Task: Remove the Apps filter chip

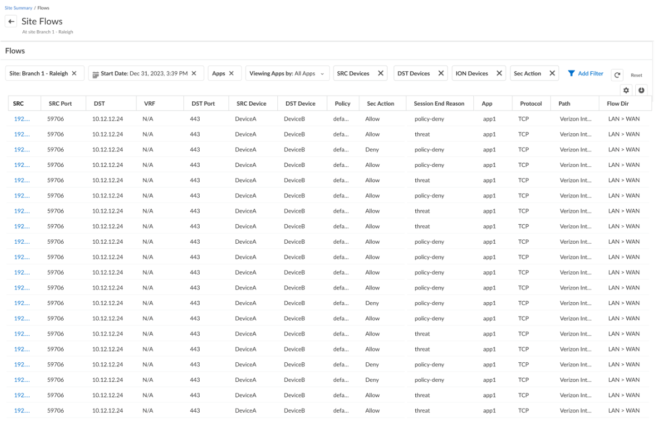Action: pyautogui.click(x=232, y=73)
